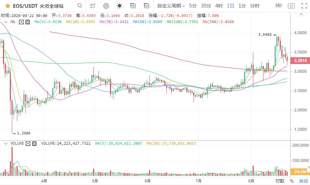Open the symbol search magnifier
Viewport: 310px width, 185px height.
click(x=79, y=6)
